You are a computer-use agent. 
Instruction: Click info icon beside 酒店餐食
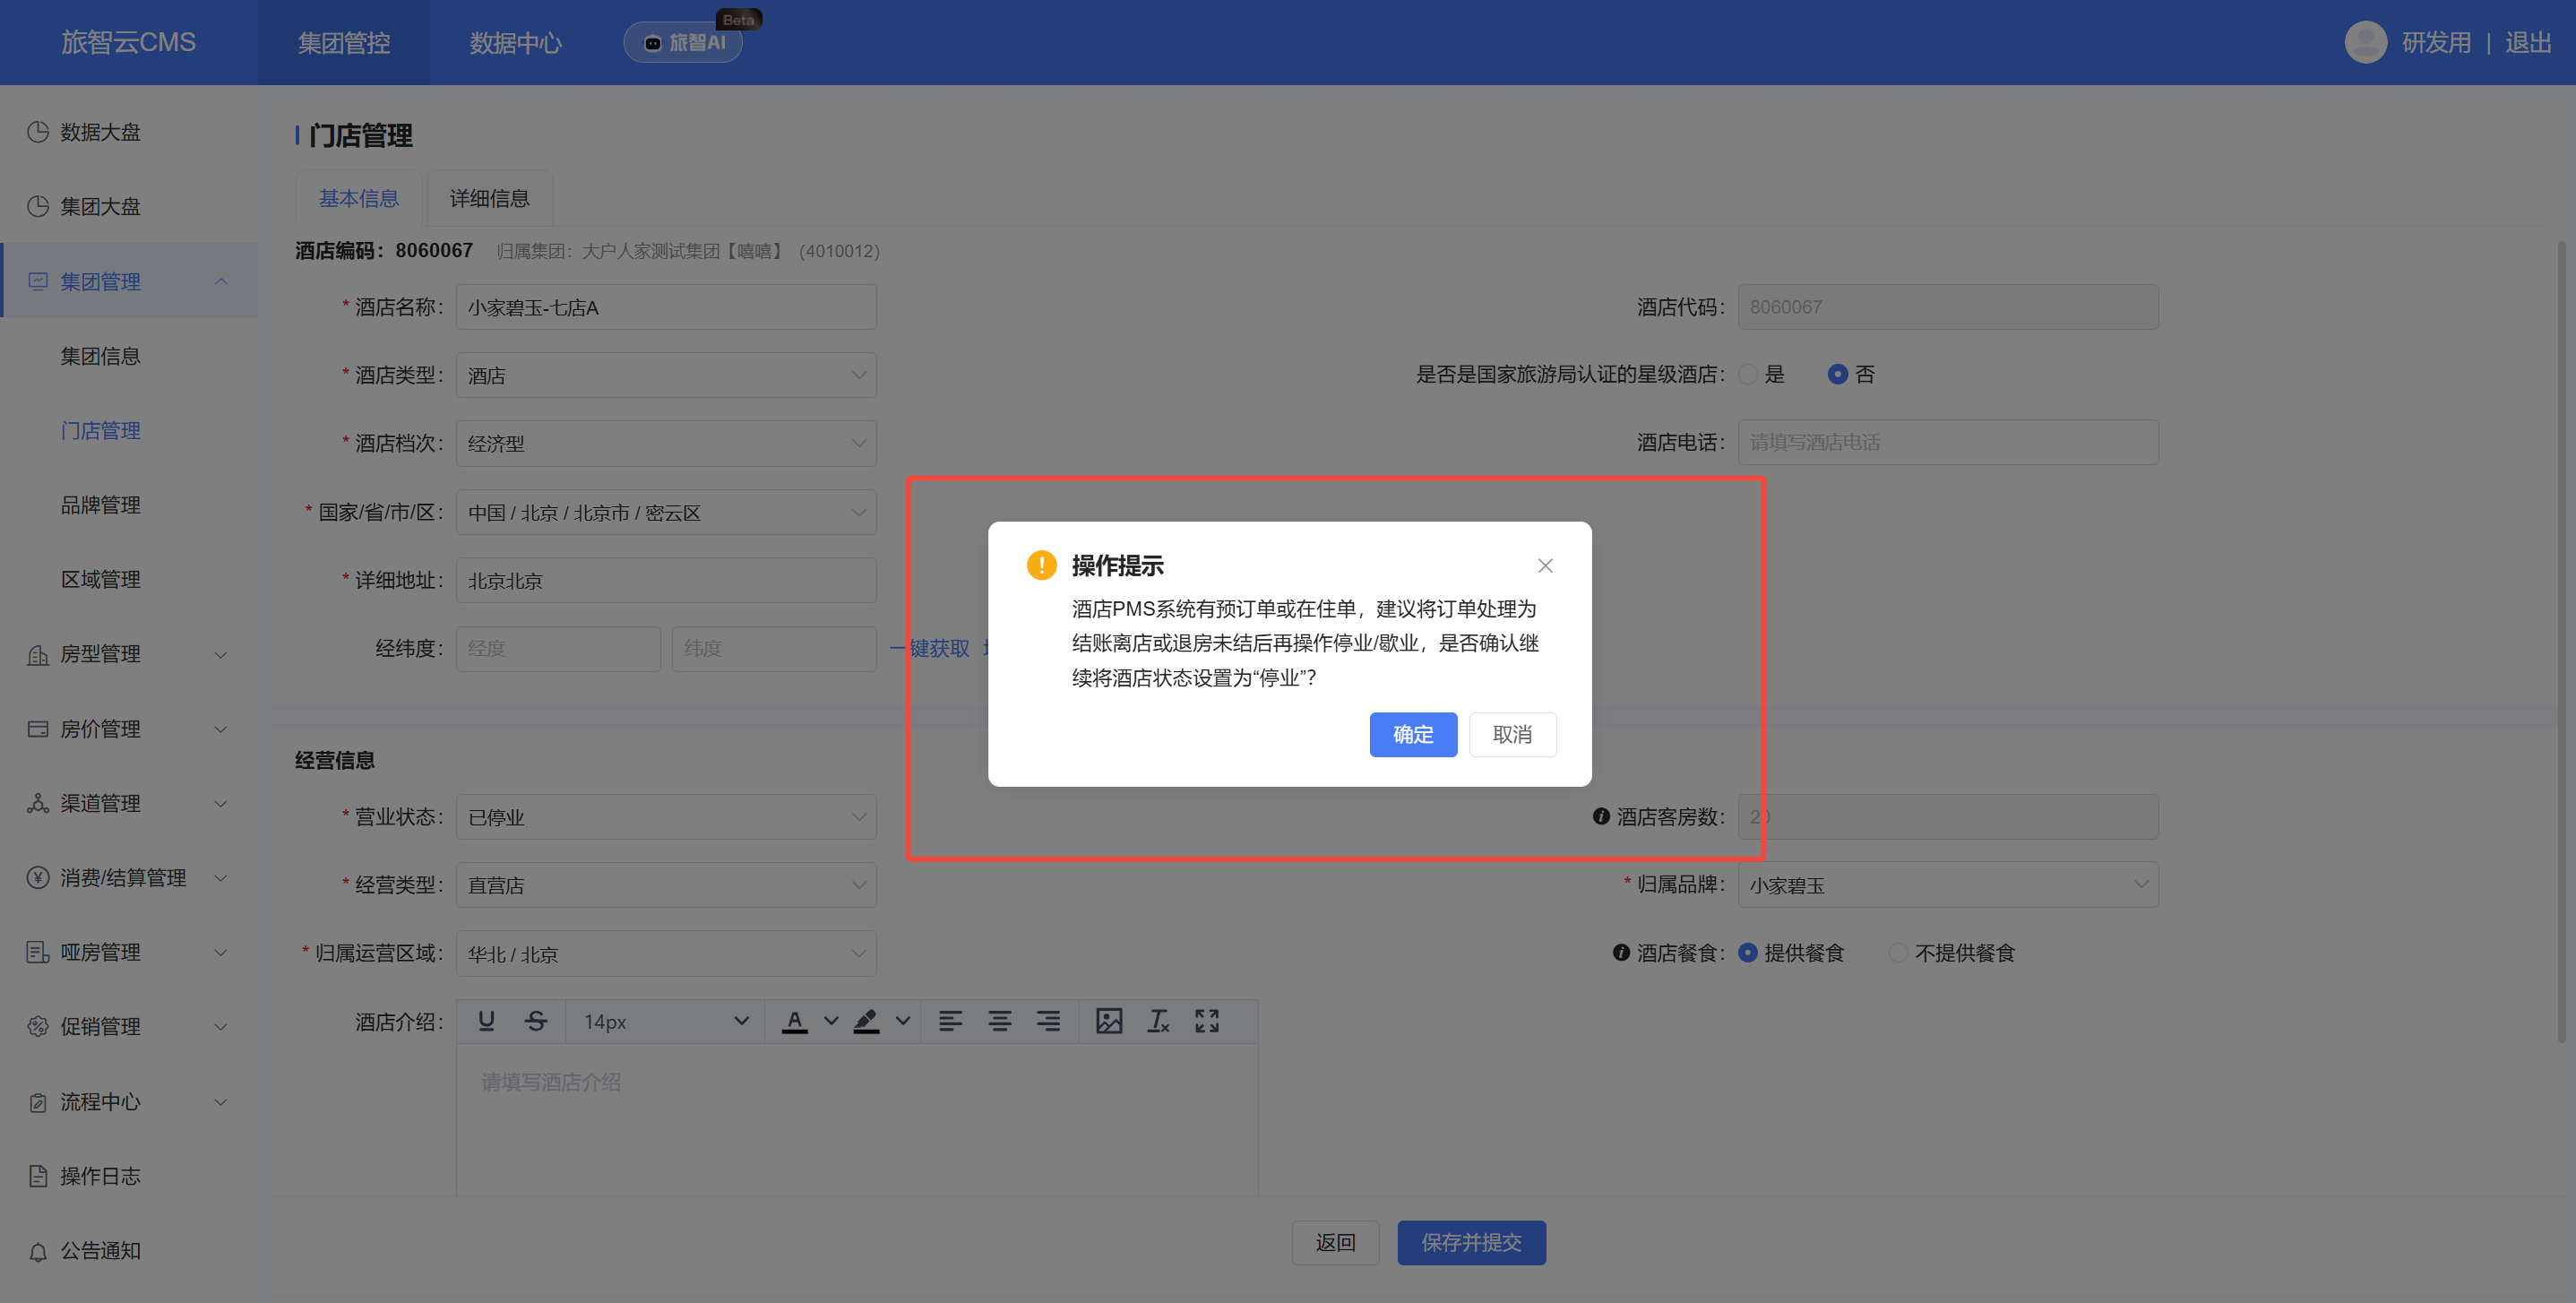[x=1621, y=952]
